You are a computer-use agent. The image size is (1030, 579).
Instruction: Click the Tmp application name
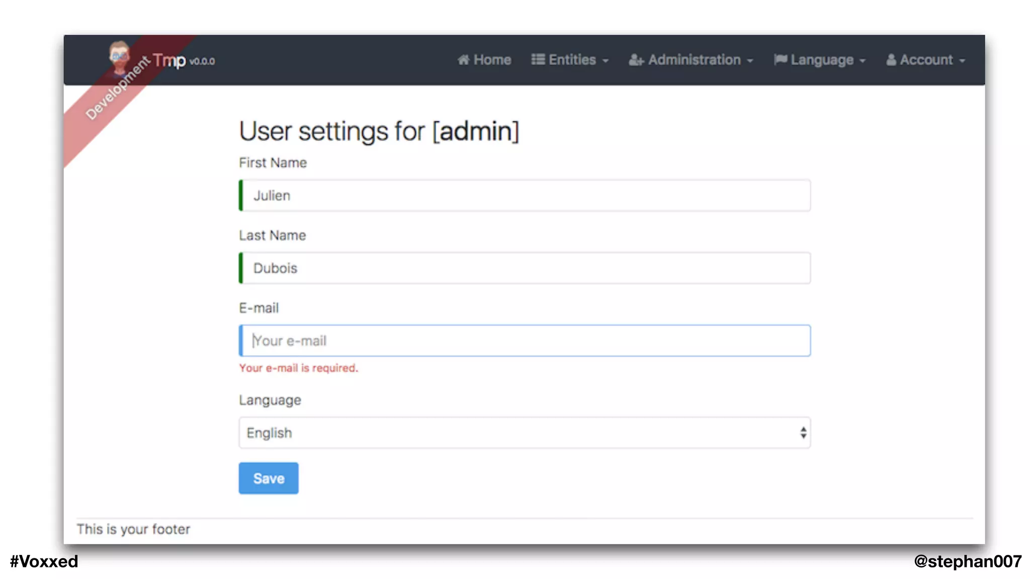(x=169, y=60)
